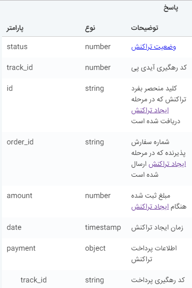The image size is (192, 288).
Task: Click the date parameter name
Action: [x=14, y=227]
